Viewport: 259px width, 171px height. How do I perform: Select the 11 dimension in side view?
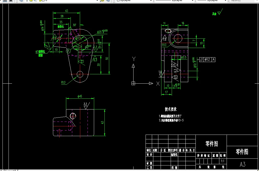pyautogui.click(x=164, y=23)
